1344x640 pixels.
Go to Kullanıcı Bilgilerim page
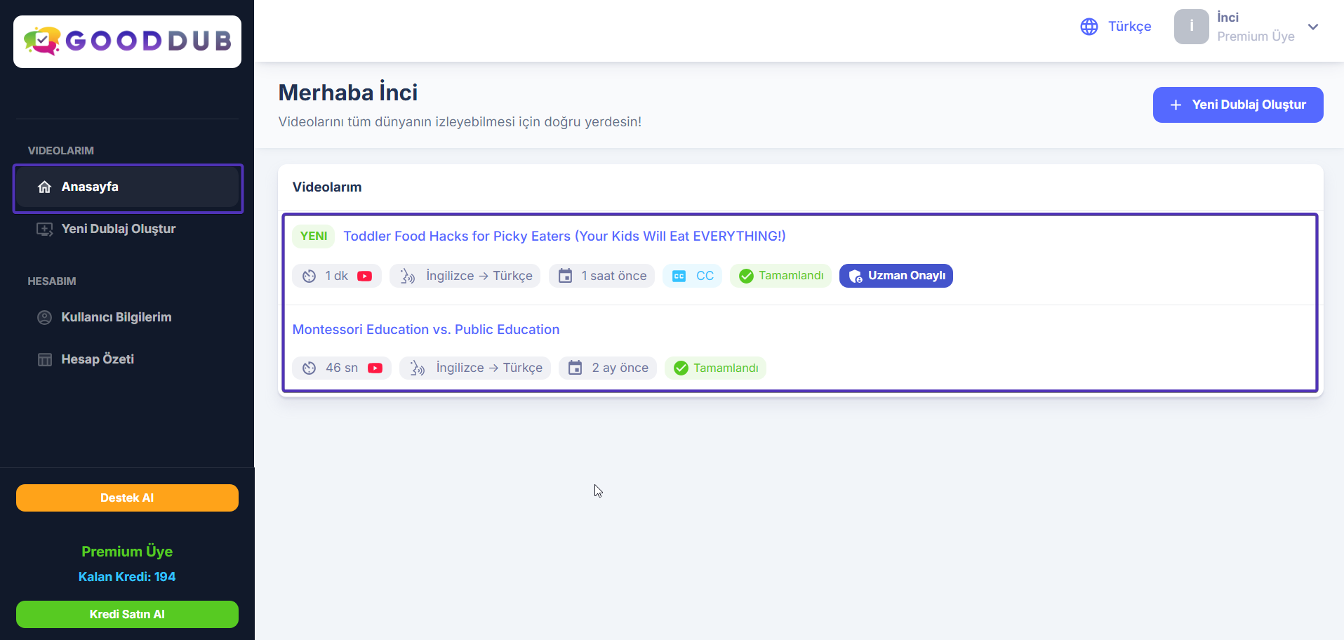(116, 317)
